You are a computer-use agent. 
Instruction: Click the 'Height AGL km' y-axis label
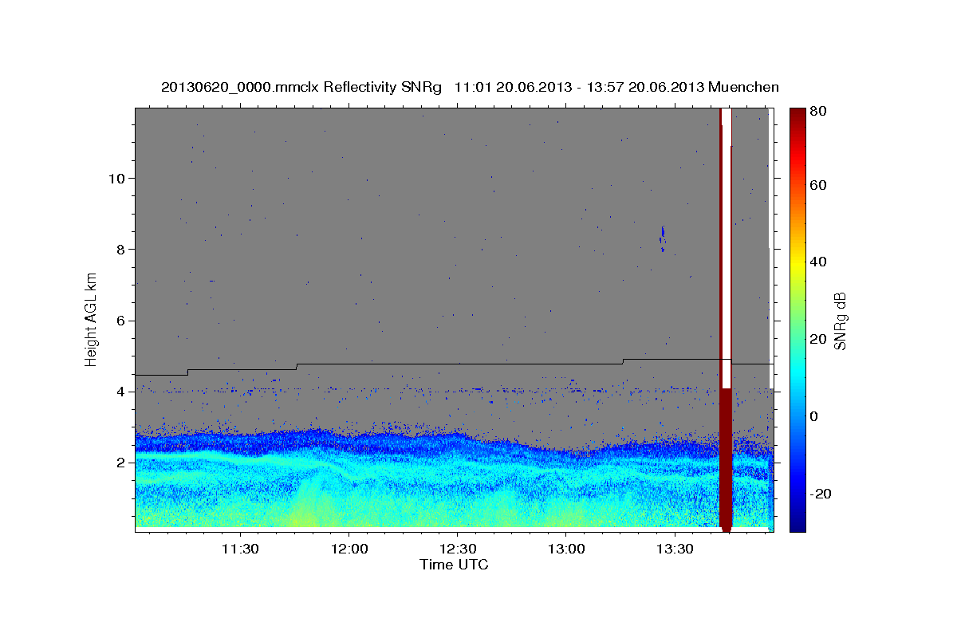[x=92, y=320]
